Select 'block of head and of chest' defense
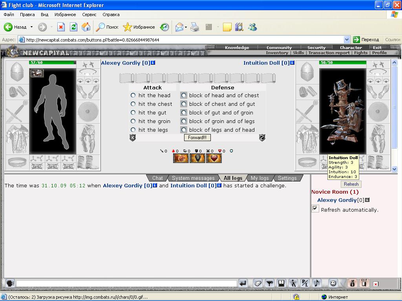 click(184, 95)
